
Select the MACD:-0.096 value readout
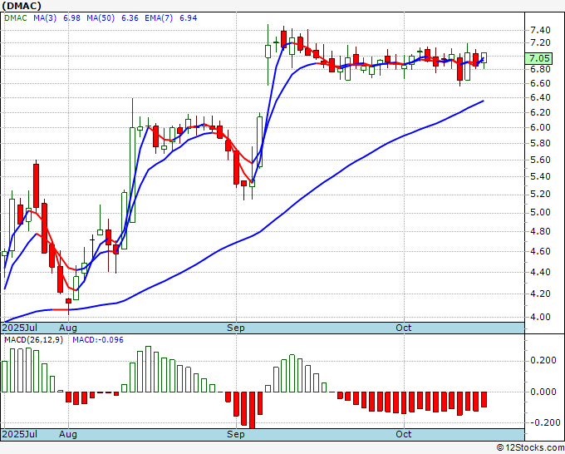98,340
